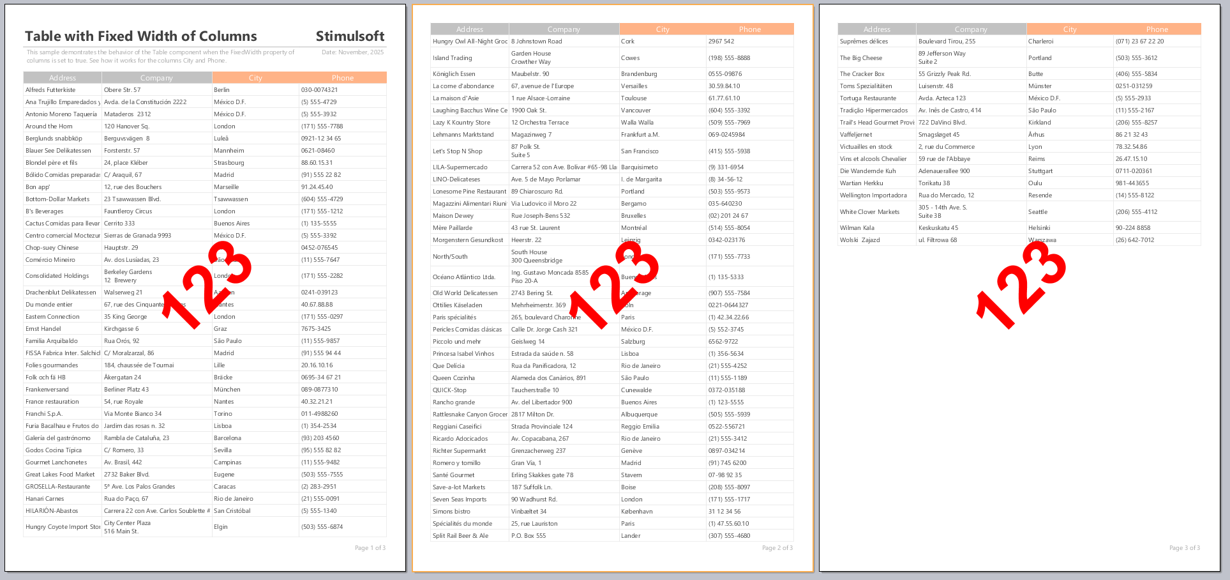Viewport: 1230px width, 580px height.
Task: Click the "Page 1 of 3" footer
Action: click(370, 548)
